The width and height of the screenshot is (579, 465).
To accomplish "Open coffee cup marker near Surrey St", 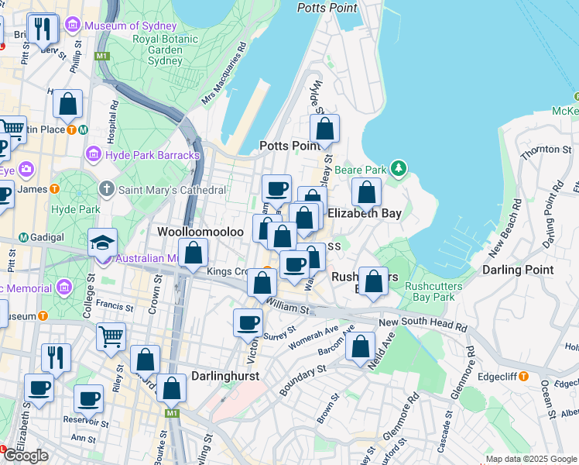I will click(248, 324).
